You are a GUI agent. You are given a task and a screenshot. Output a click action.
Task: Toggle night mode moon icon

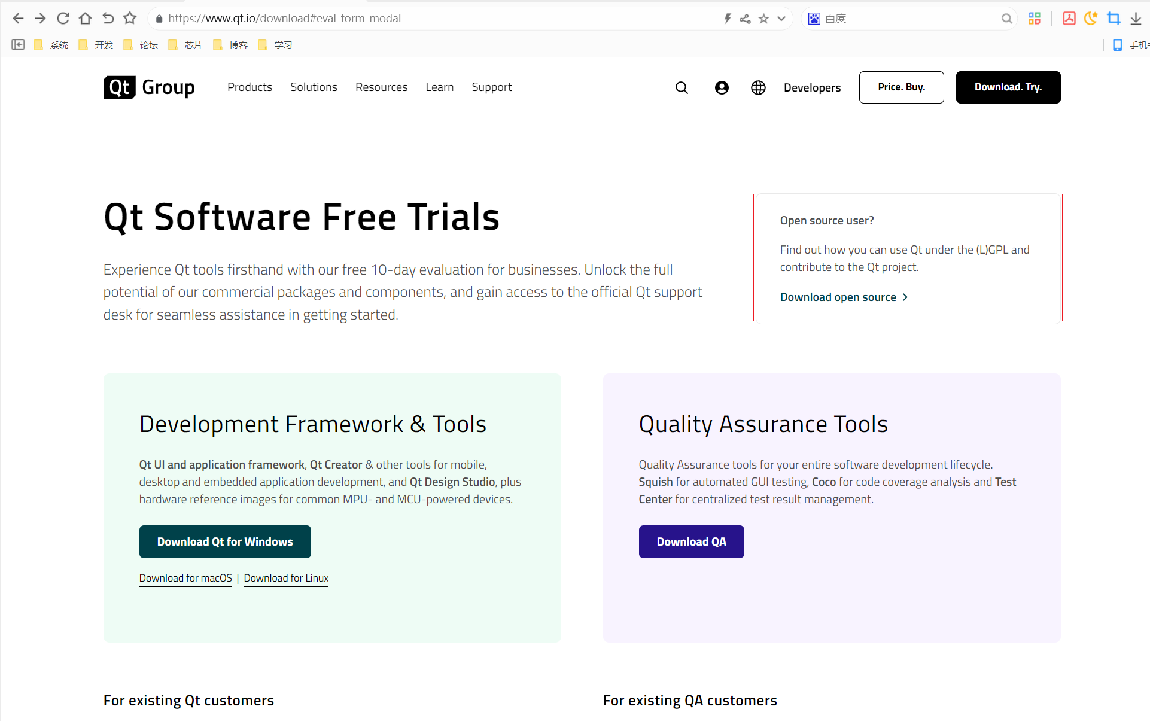(x=1091, y=19)
